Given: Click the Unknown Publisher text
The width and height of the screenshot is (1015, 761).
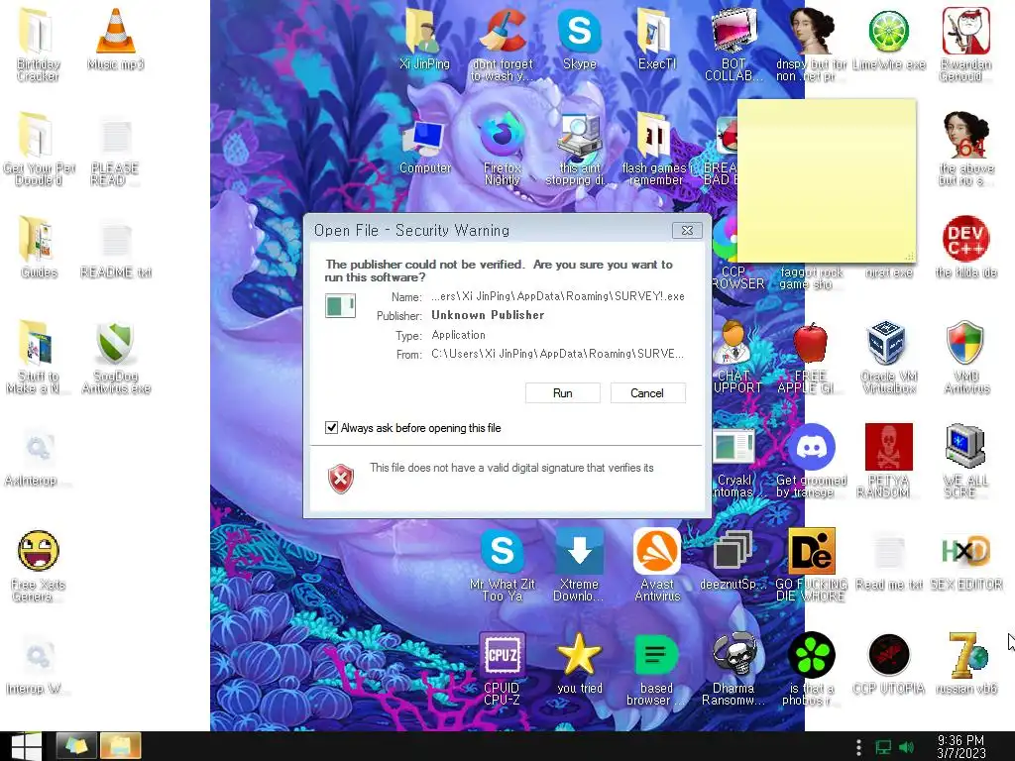Looking at the screenshot, I should point(488,315).
